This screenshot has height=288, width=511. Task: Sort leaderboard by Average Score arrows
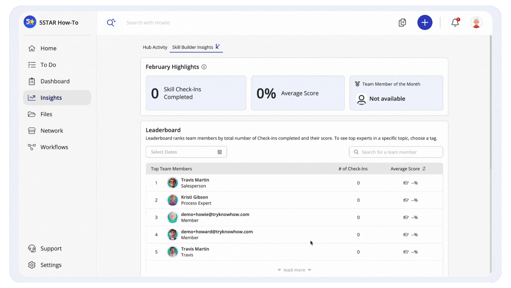coord(424,169)
